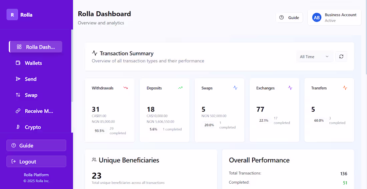Click the Transfers 60.0% badge
The width and height of the screenshot is (367, 189).
point(319,121)
